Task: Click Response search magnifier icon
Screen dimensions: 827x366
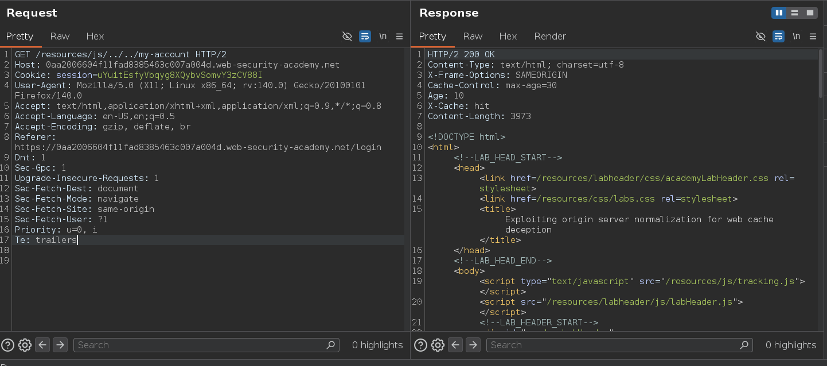Action: click(x=744, y=345)
